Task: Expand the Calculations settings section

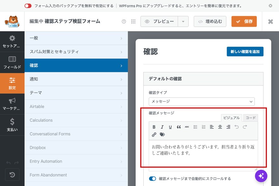Action: pos(76,120)
